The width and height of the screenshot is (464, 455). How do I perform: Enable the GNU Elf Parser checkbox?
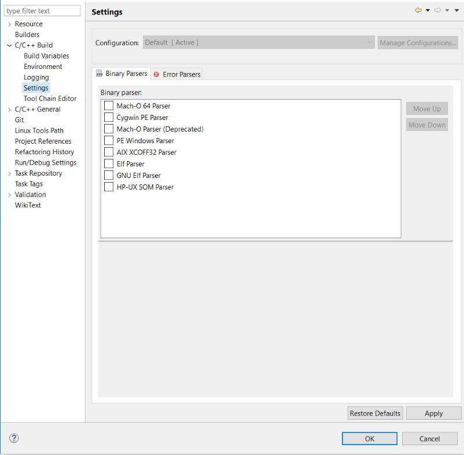[109, 175]
